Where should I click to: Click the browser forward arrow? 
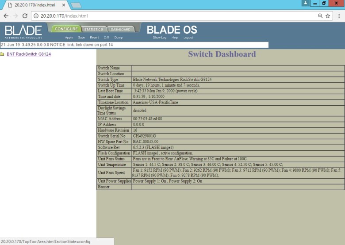(15, 15)
